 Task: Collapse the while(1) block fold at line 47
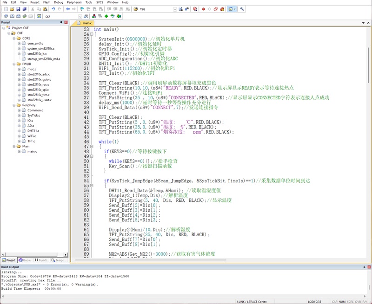coord(92,147)
